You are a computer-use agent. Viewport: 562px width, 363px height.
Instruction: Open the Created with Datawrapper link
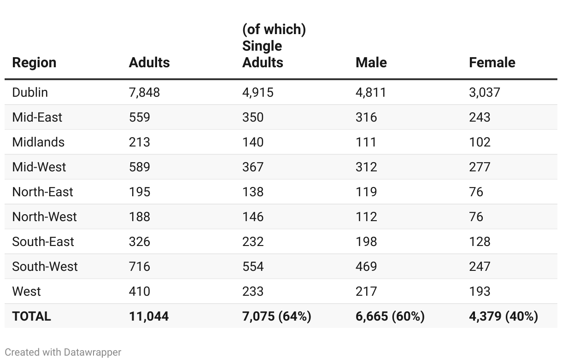[x=63, y=352]
